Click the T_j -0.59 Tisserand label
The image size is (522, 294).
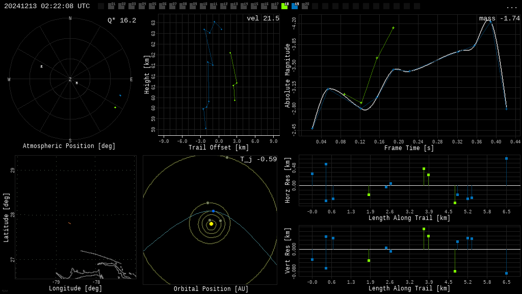(x=258, y=159)
